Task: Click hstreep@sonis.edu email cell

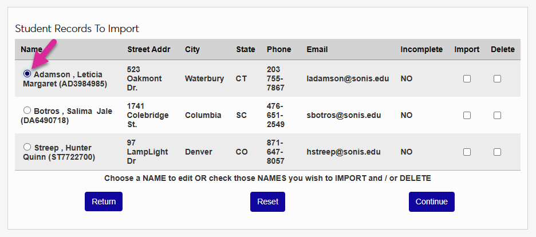Action: click(343, 152)
